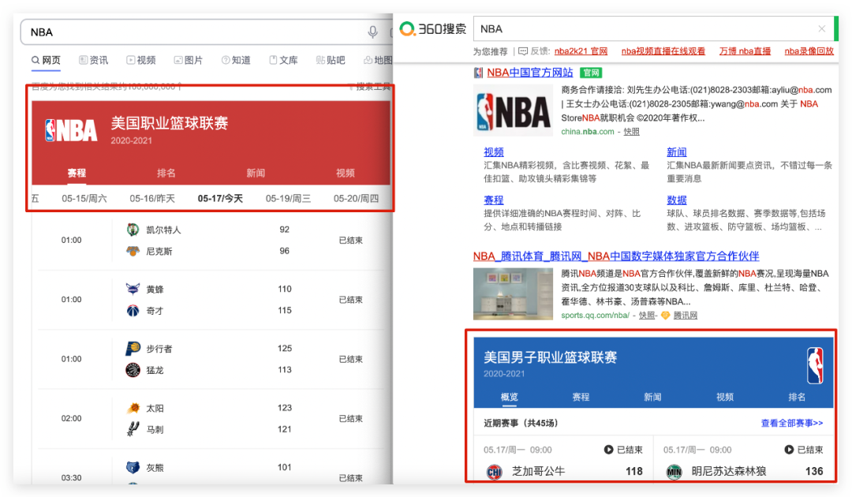Select 新闻 tab in blue NBA card
Viewport: 852px width, 497px height.
pos(652,397)
